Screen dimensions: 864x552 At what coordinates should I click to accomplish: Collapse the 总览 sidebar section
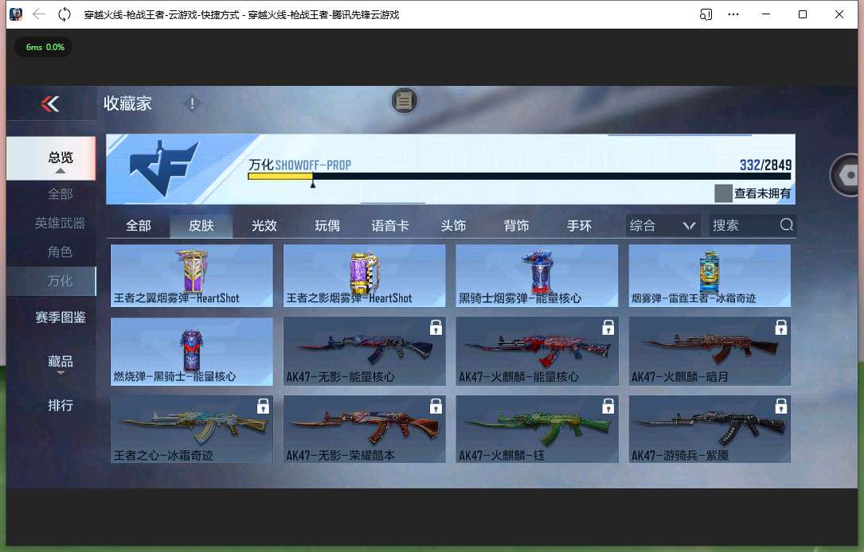click(51, 158)
